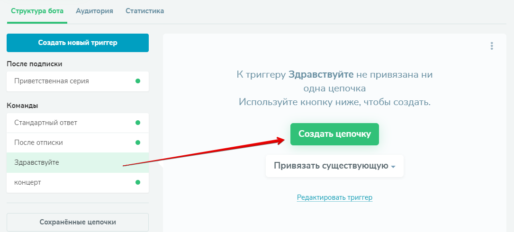Click green status dot for После отписки
This screenshot has height=232, width=514.
[x=138, y=143]
